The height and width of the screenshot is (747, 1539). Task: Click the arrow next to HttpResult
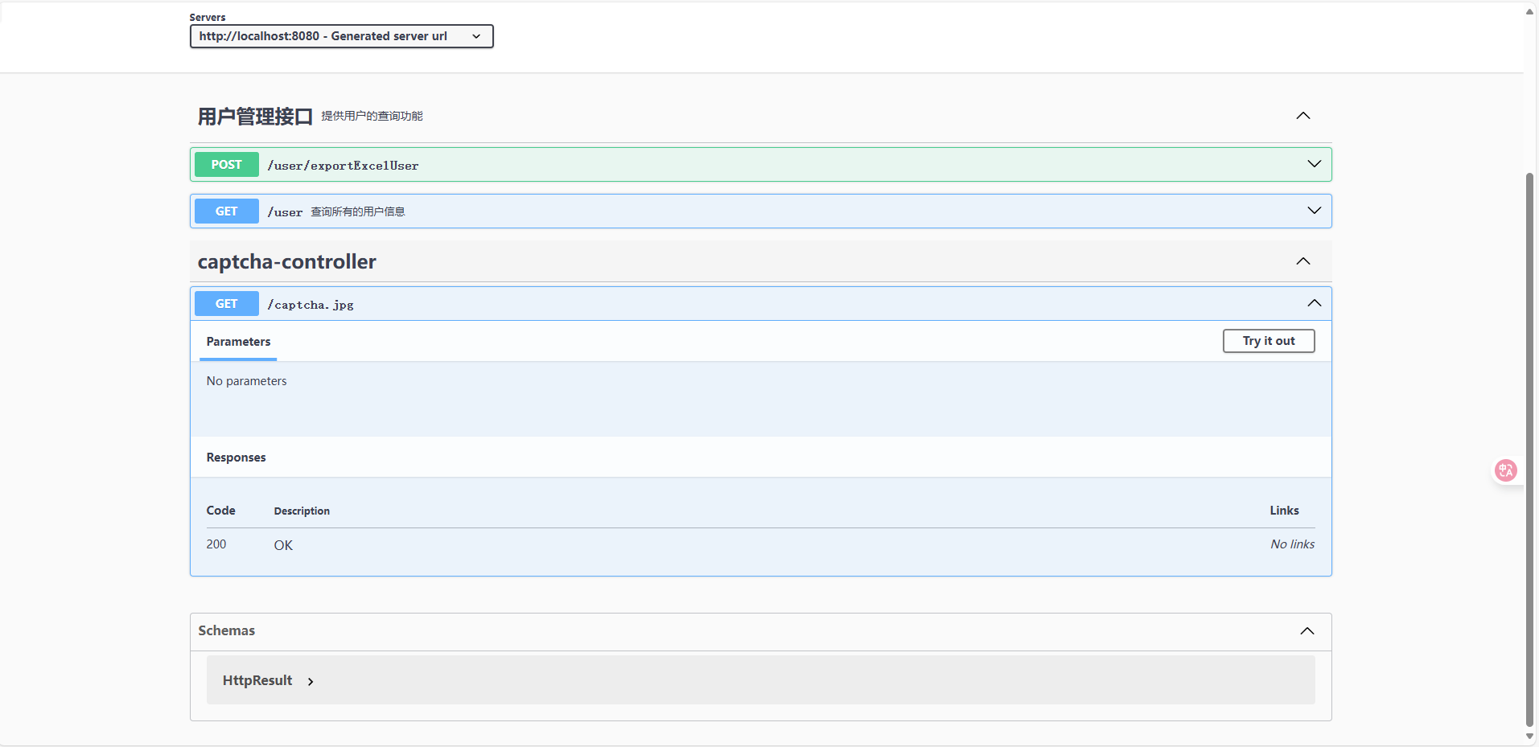311,682
